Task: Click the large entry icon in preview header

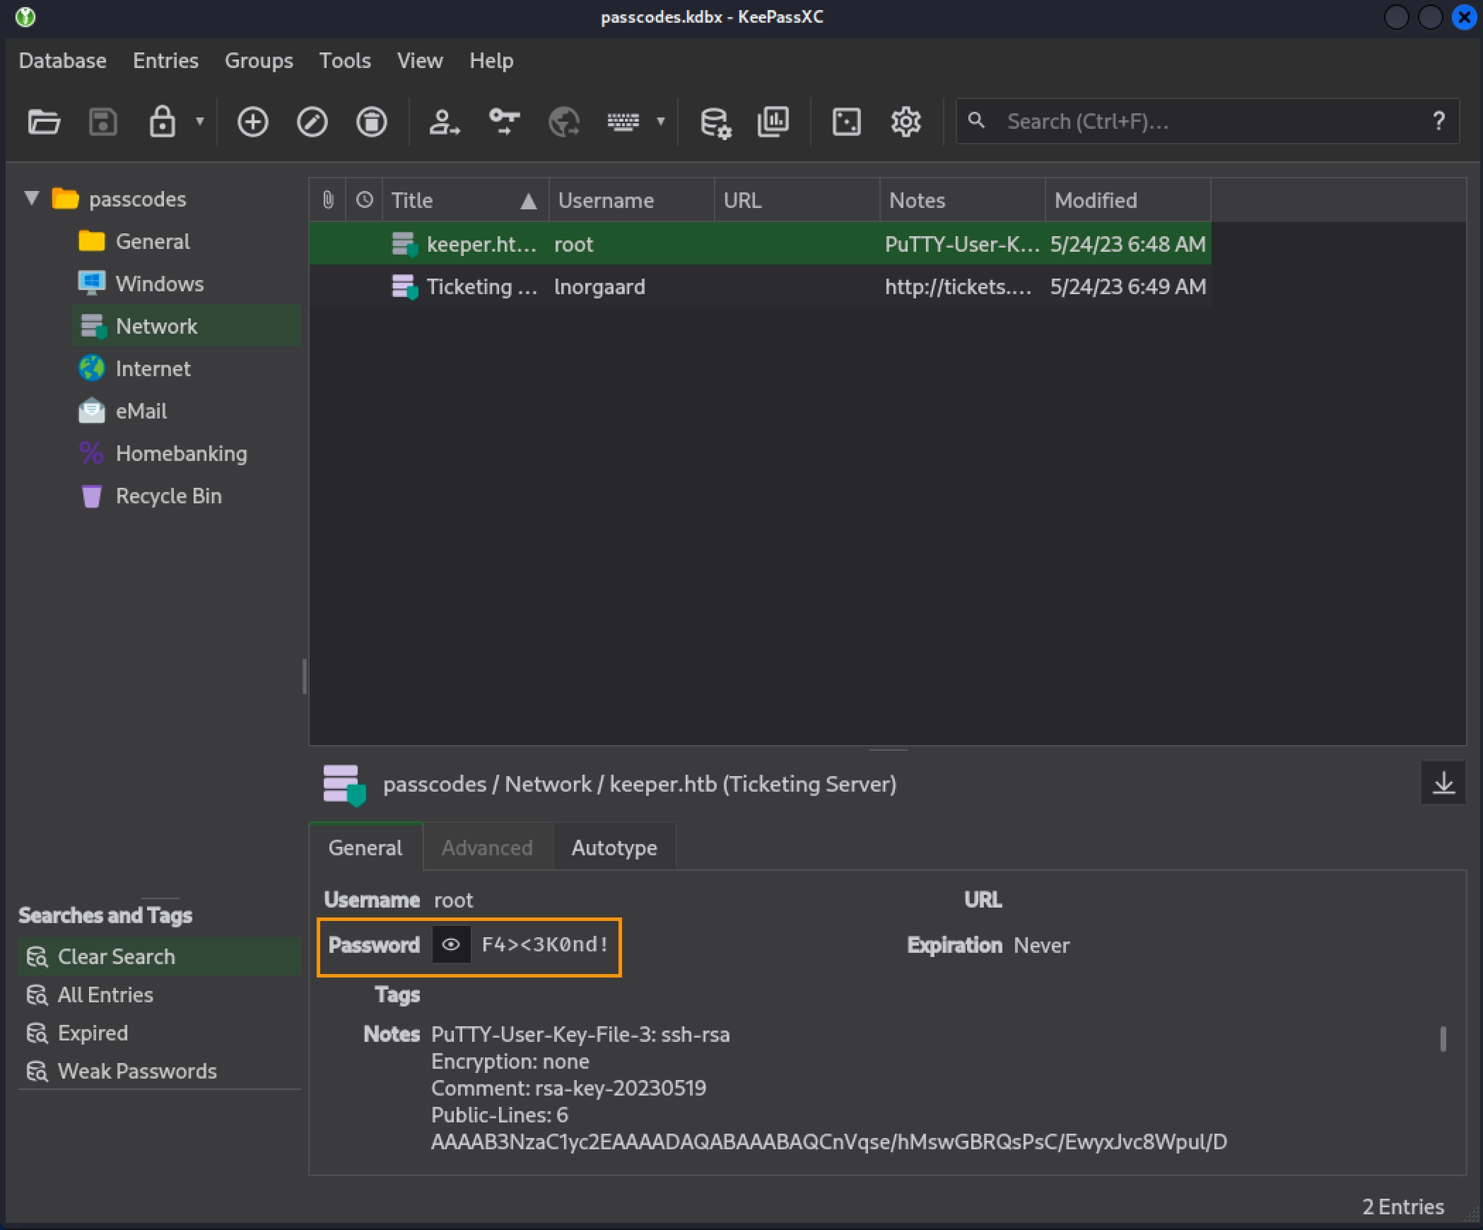Action: tap(344, 785)
